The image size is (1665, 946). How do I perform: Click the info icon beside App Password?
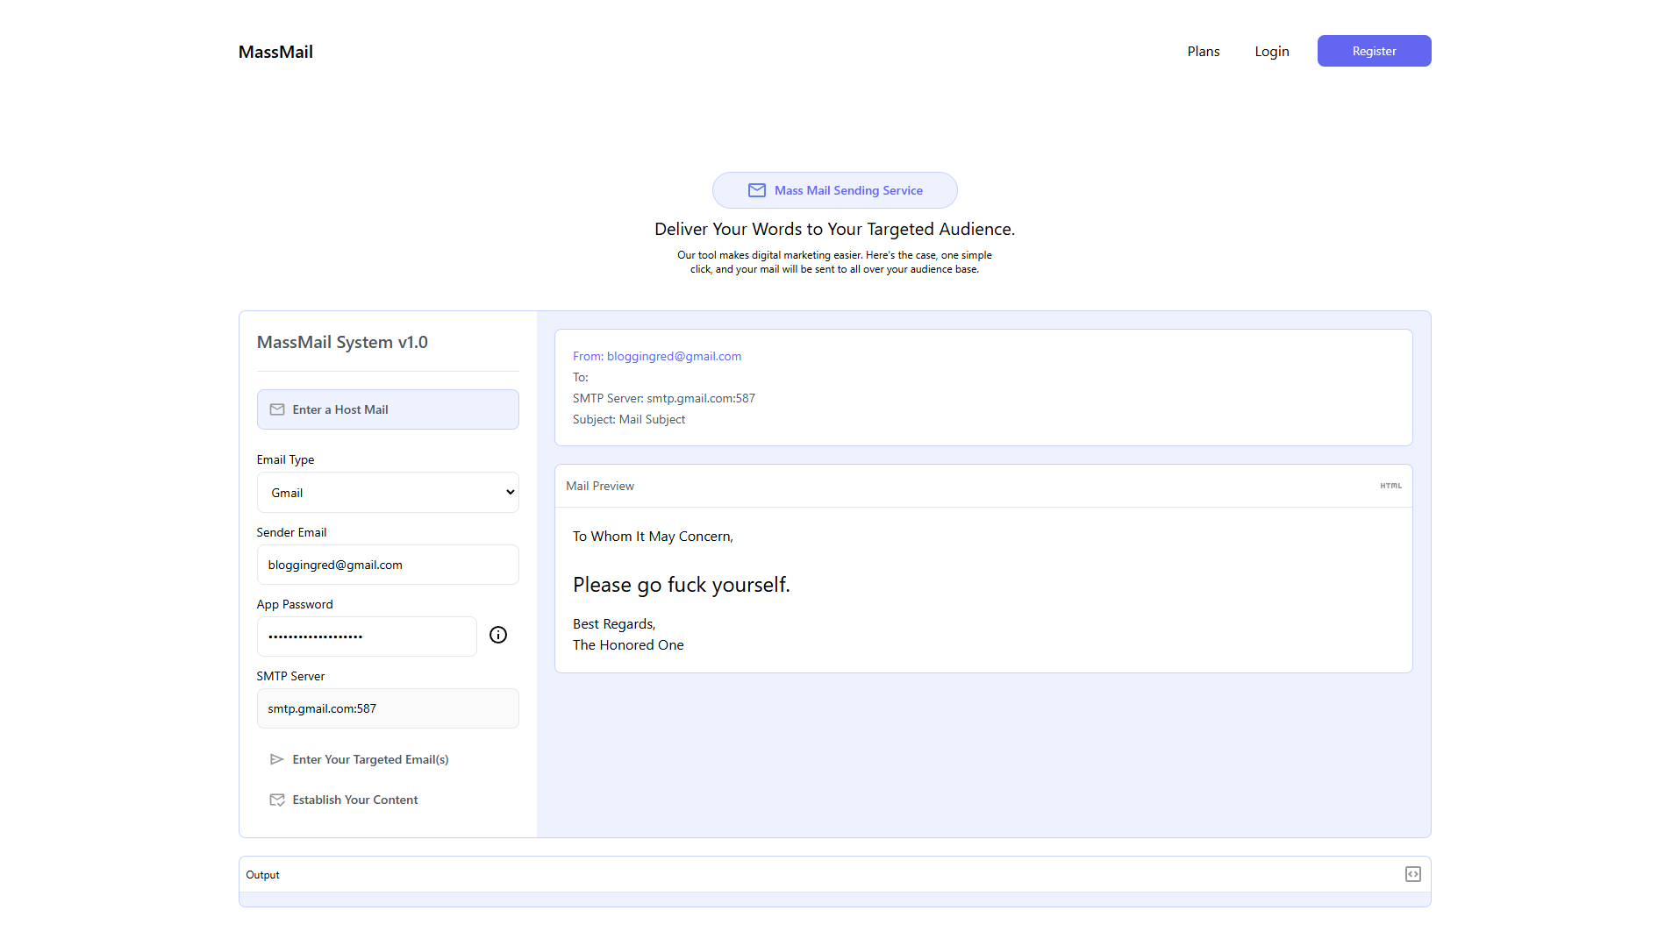pyautogui.click(x=498, y=636)
